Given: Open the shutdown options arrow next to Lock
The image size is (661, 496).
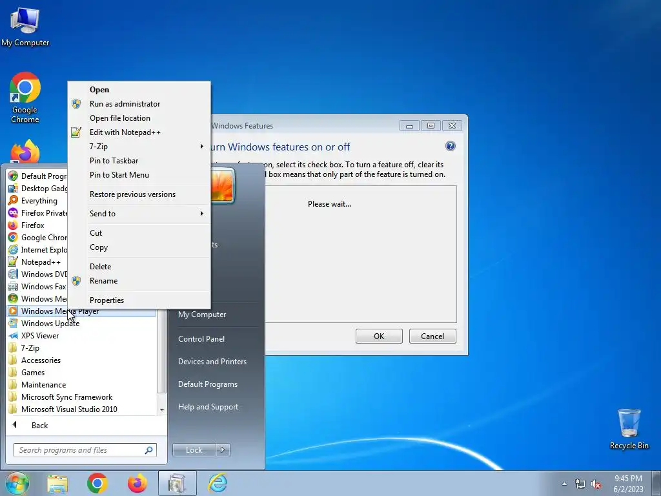Looking at the screenshot, I should (x=223, y=450).
